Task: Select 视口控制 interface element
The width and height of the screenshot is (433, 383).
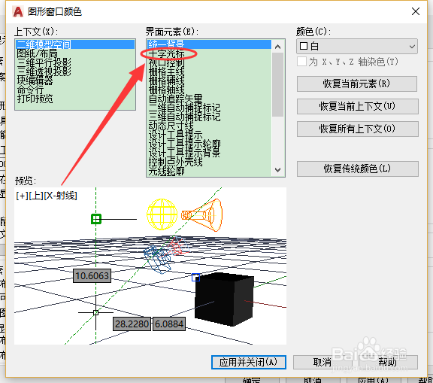Action: pyautogui.click(x=167, y=62)
